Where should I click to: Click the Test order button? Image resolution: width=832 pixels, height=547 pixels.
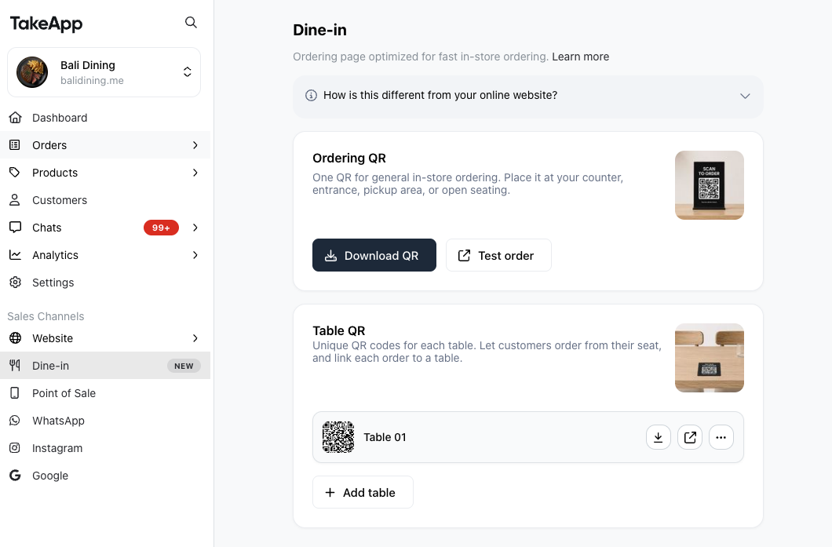[498, 255]
